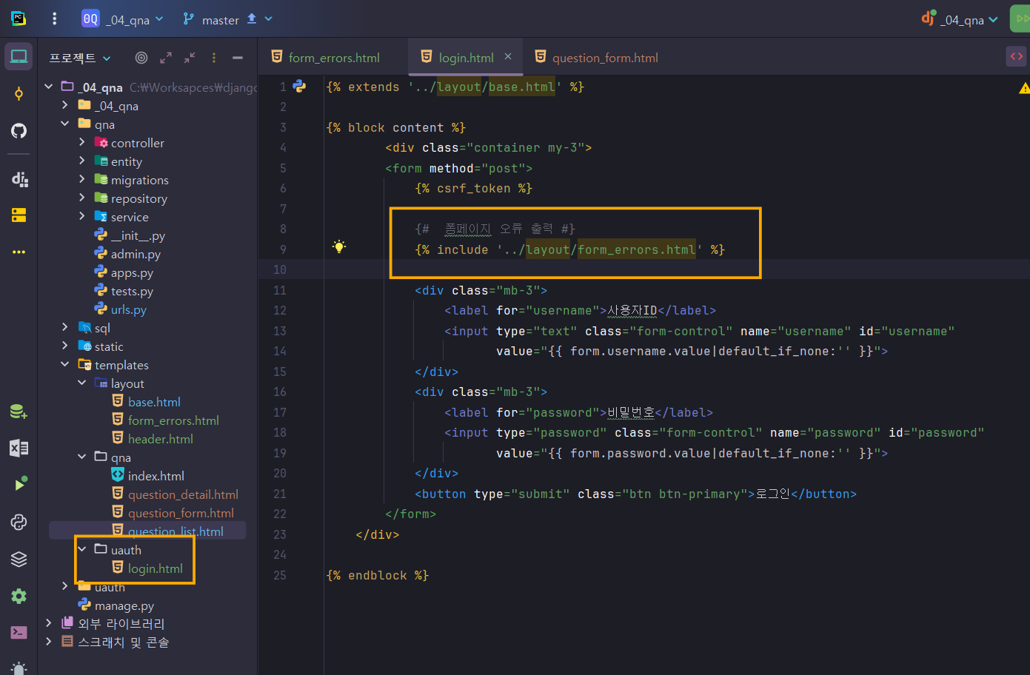Open login.html under uauth folder
Screen dimensions: 1030x675
(155, 568)
